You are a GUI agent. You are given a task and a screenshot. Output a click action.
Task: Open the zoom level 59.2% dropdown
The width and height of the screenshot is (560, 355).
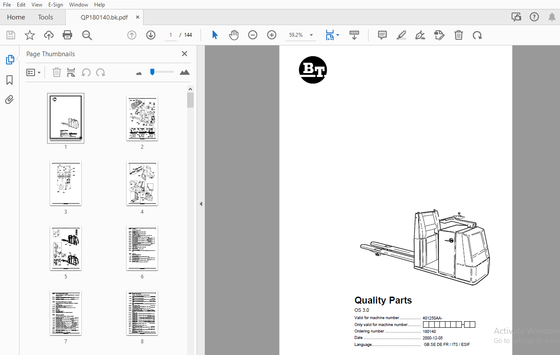[x=311, y=35]
